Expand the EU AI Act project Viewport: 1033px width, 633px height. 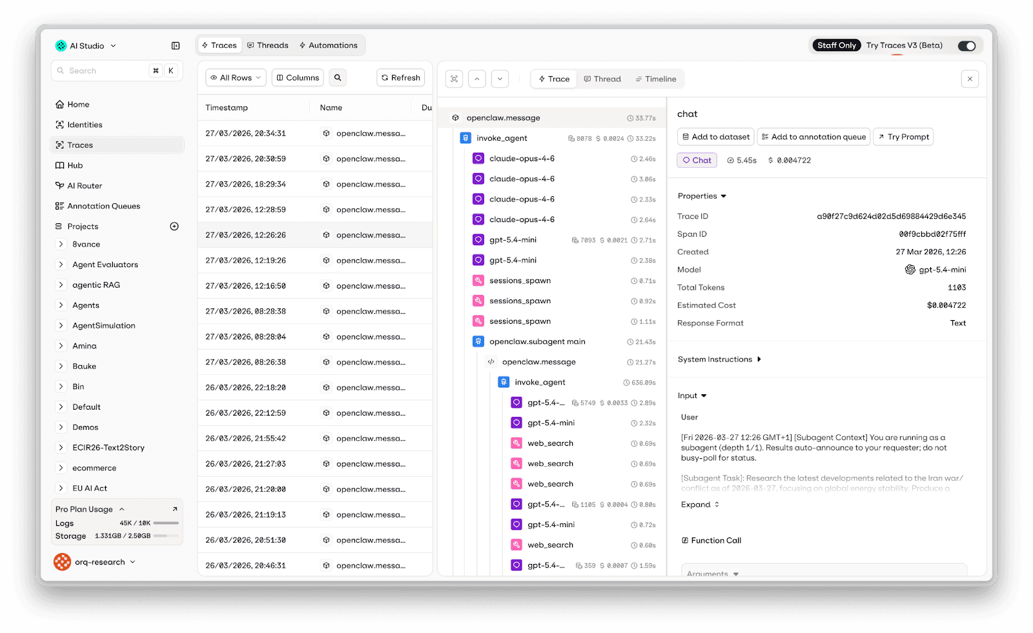(x=61, y=488)
